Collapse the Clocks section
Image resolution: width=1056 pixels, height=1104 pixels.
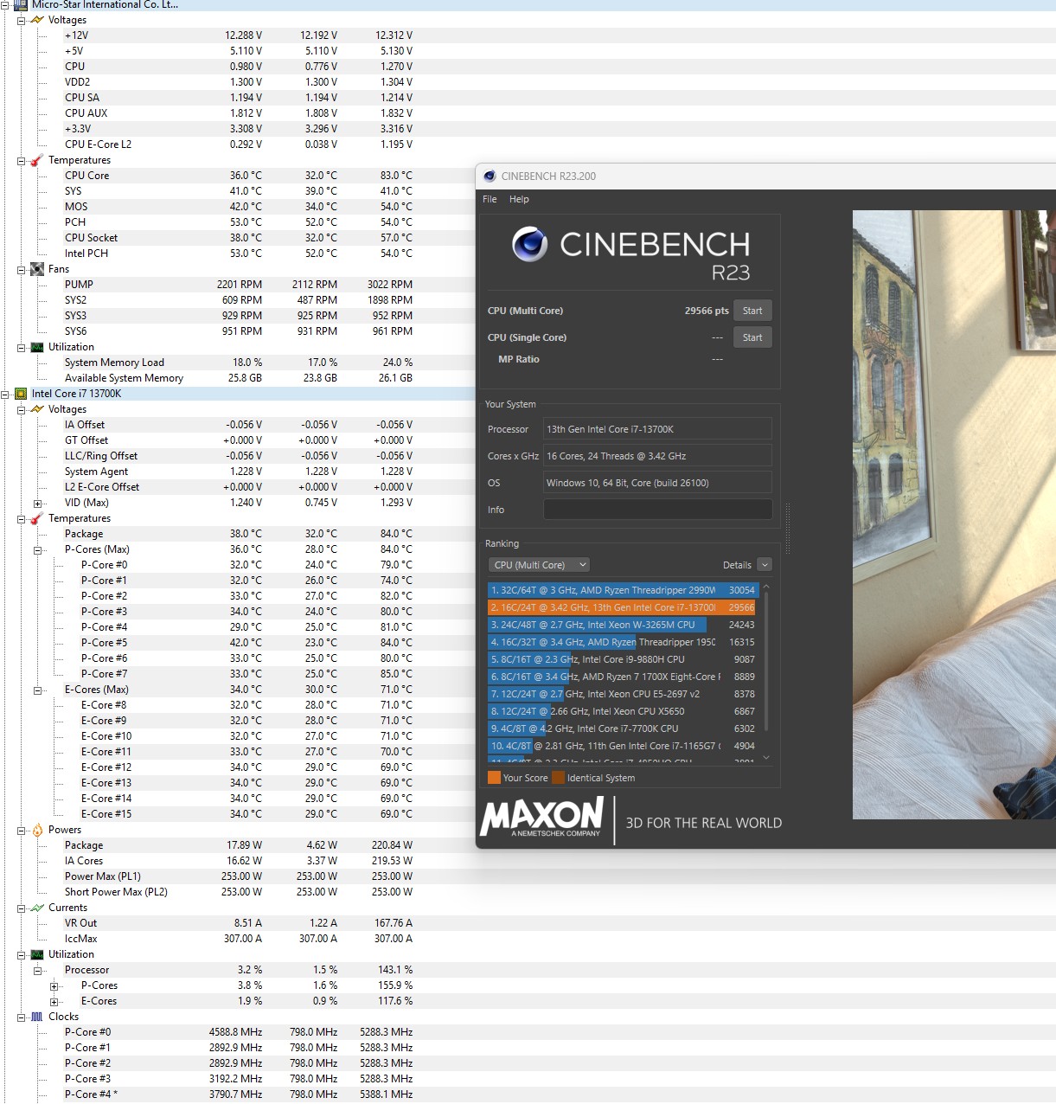click(x=21, y=1017)
